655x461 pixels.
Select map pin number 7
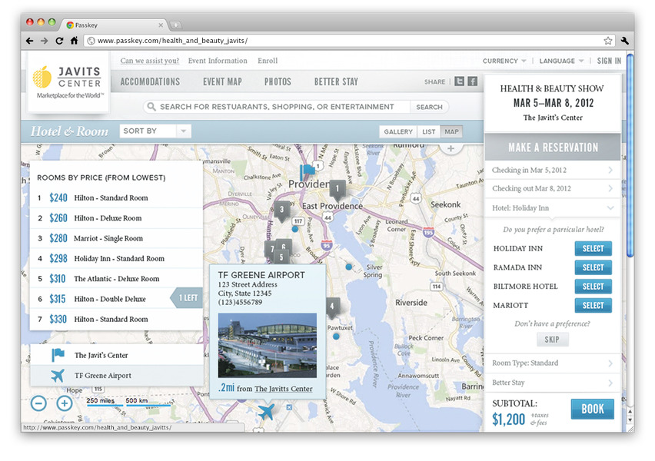(x=271, y=249)
